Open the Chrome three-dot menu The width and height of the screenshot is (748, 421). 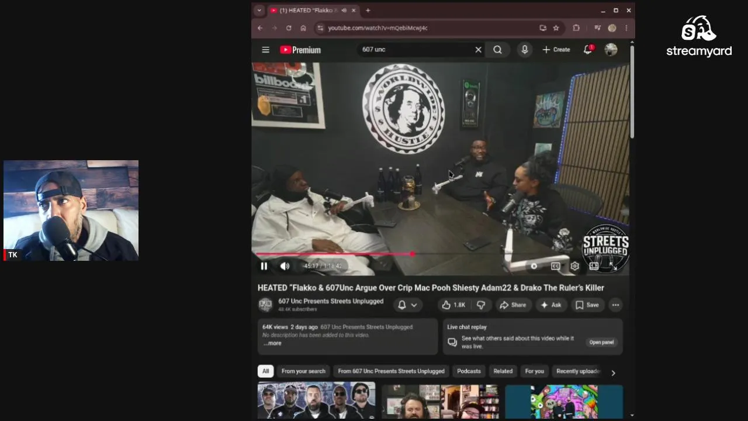tap(626, 28)
